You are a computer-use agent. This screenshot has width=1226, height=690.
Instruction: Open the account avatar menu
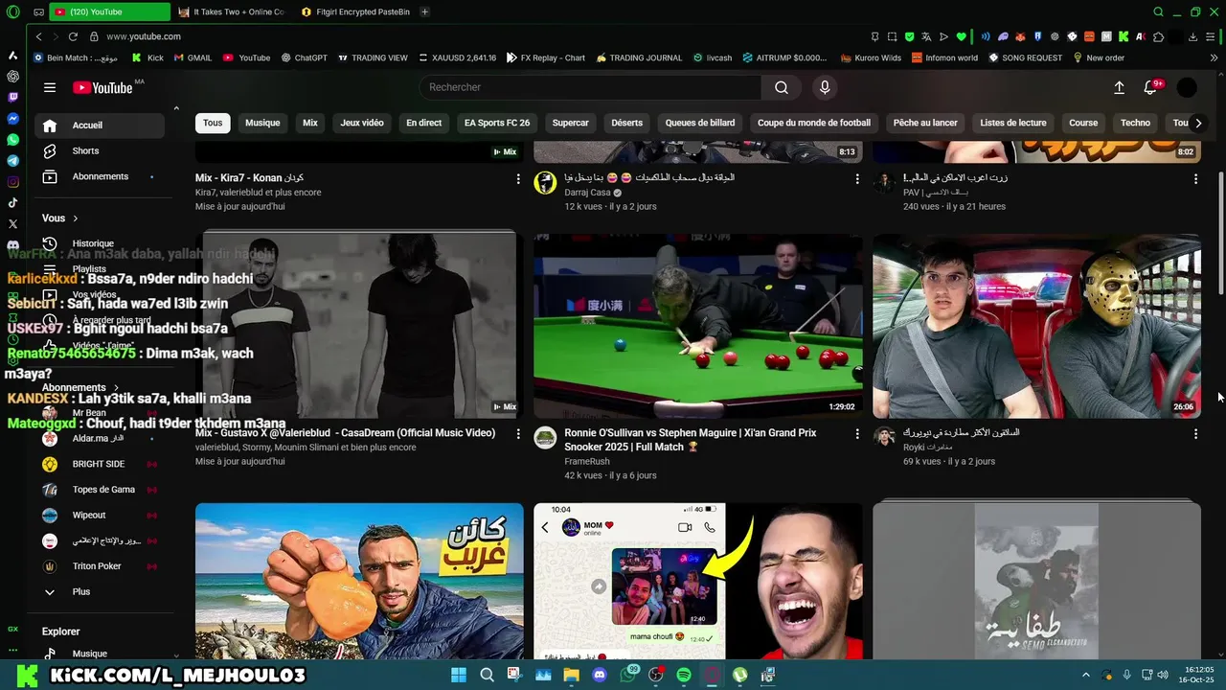[1187, 87]
